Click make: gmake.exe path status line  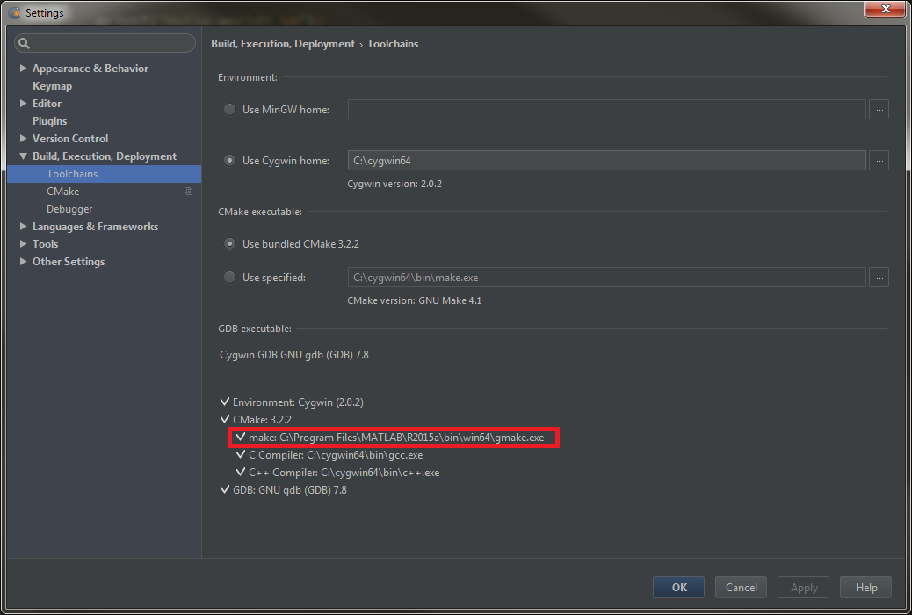(x=396, y=438)
